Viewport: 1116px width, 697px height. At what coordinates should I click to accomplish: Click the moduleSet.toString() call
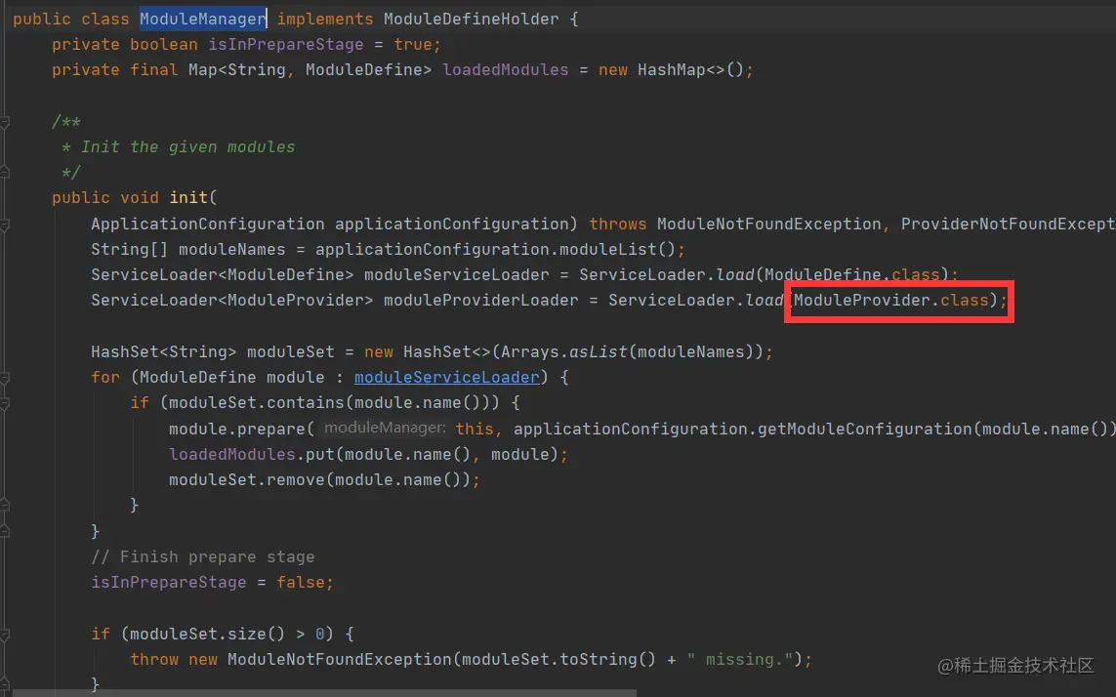click(558, 659)
